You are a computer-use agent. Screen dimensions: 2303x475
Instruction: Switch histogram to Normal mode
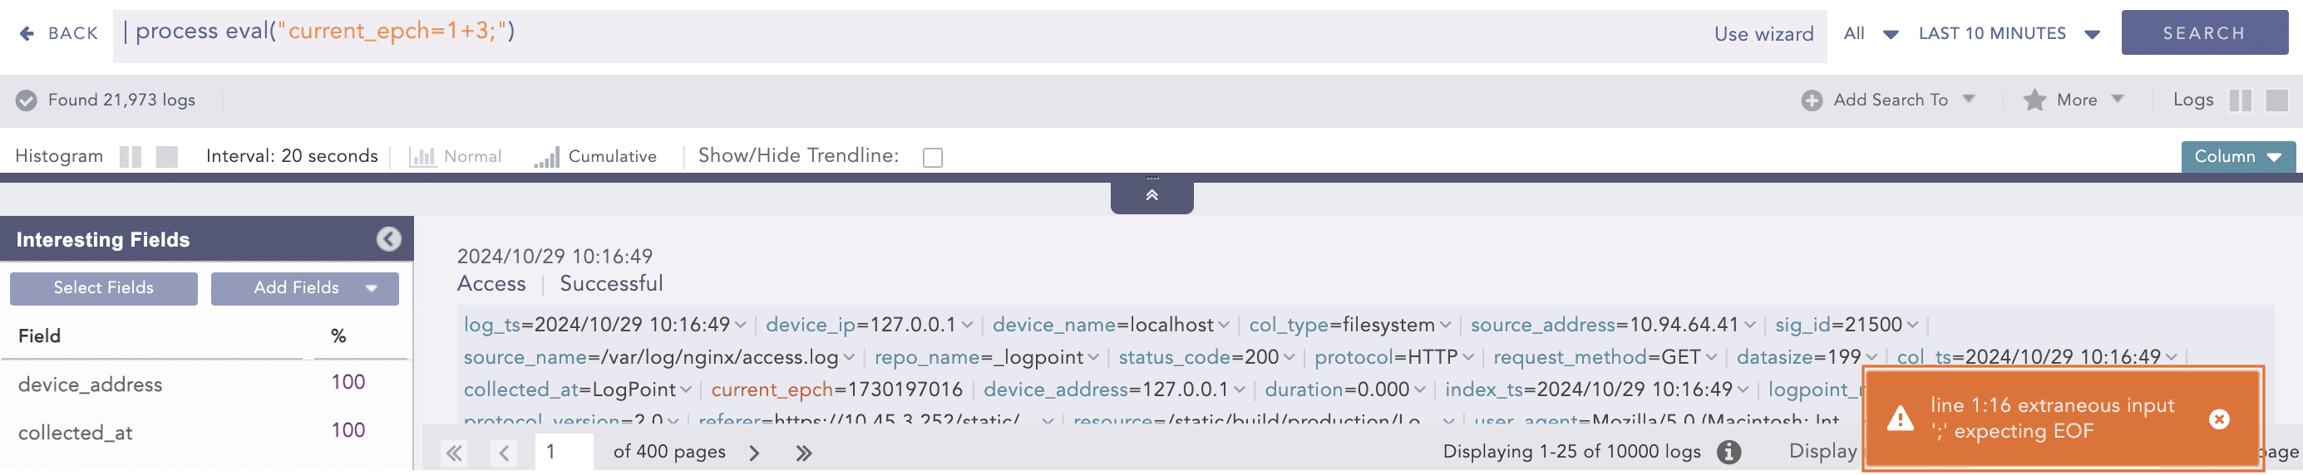click(456, 156)
